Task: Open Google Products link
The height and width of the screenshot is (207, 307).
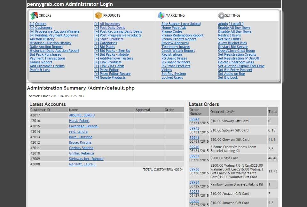Action: click(113, 77)
